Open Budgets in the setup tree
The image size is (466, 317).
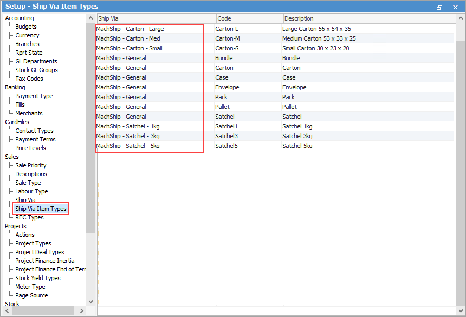pos(26,27)
